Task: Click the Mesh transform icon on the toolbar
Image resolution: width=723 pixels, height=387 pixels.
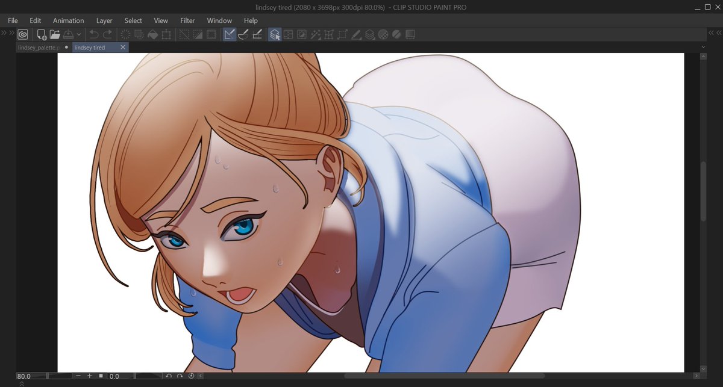Action: pos(328,34)
